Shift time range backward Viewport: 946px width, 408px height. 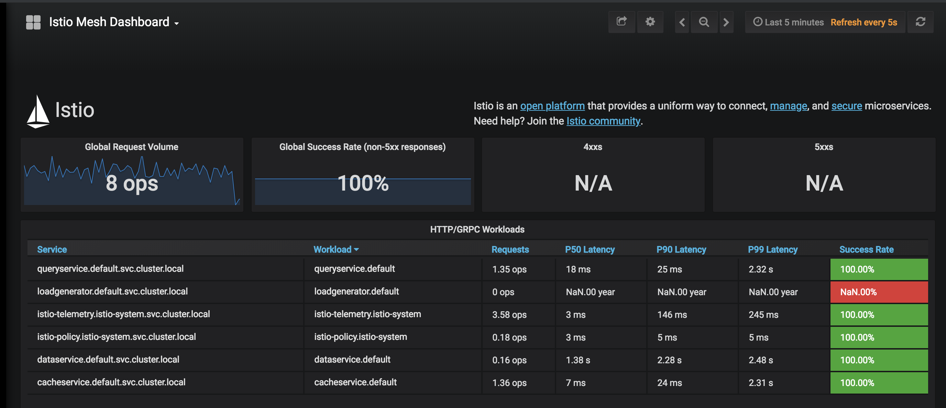[682, 22]
